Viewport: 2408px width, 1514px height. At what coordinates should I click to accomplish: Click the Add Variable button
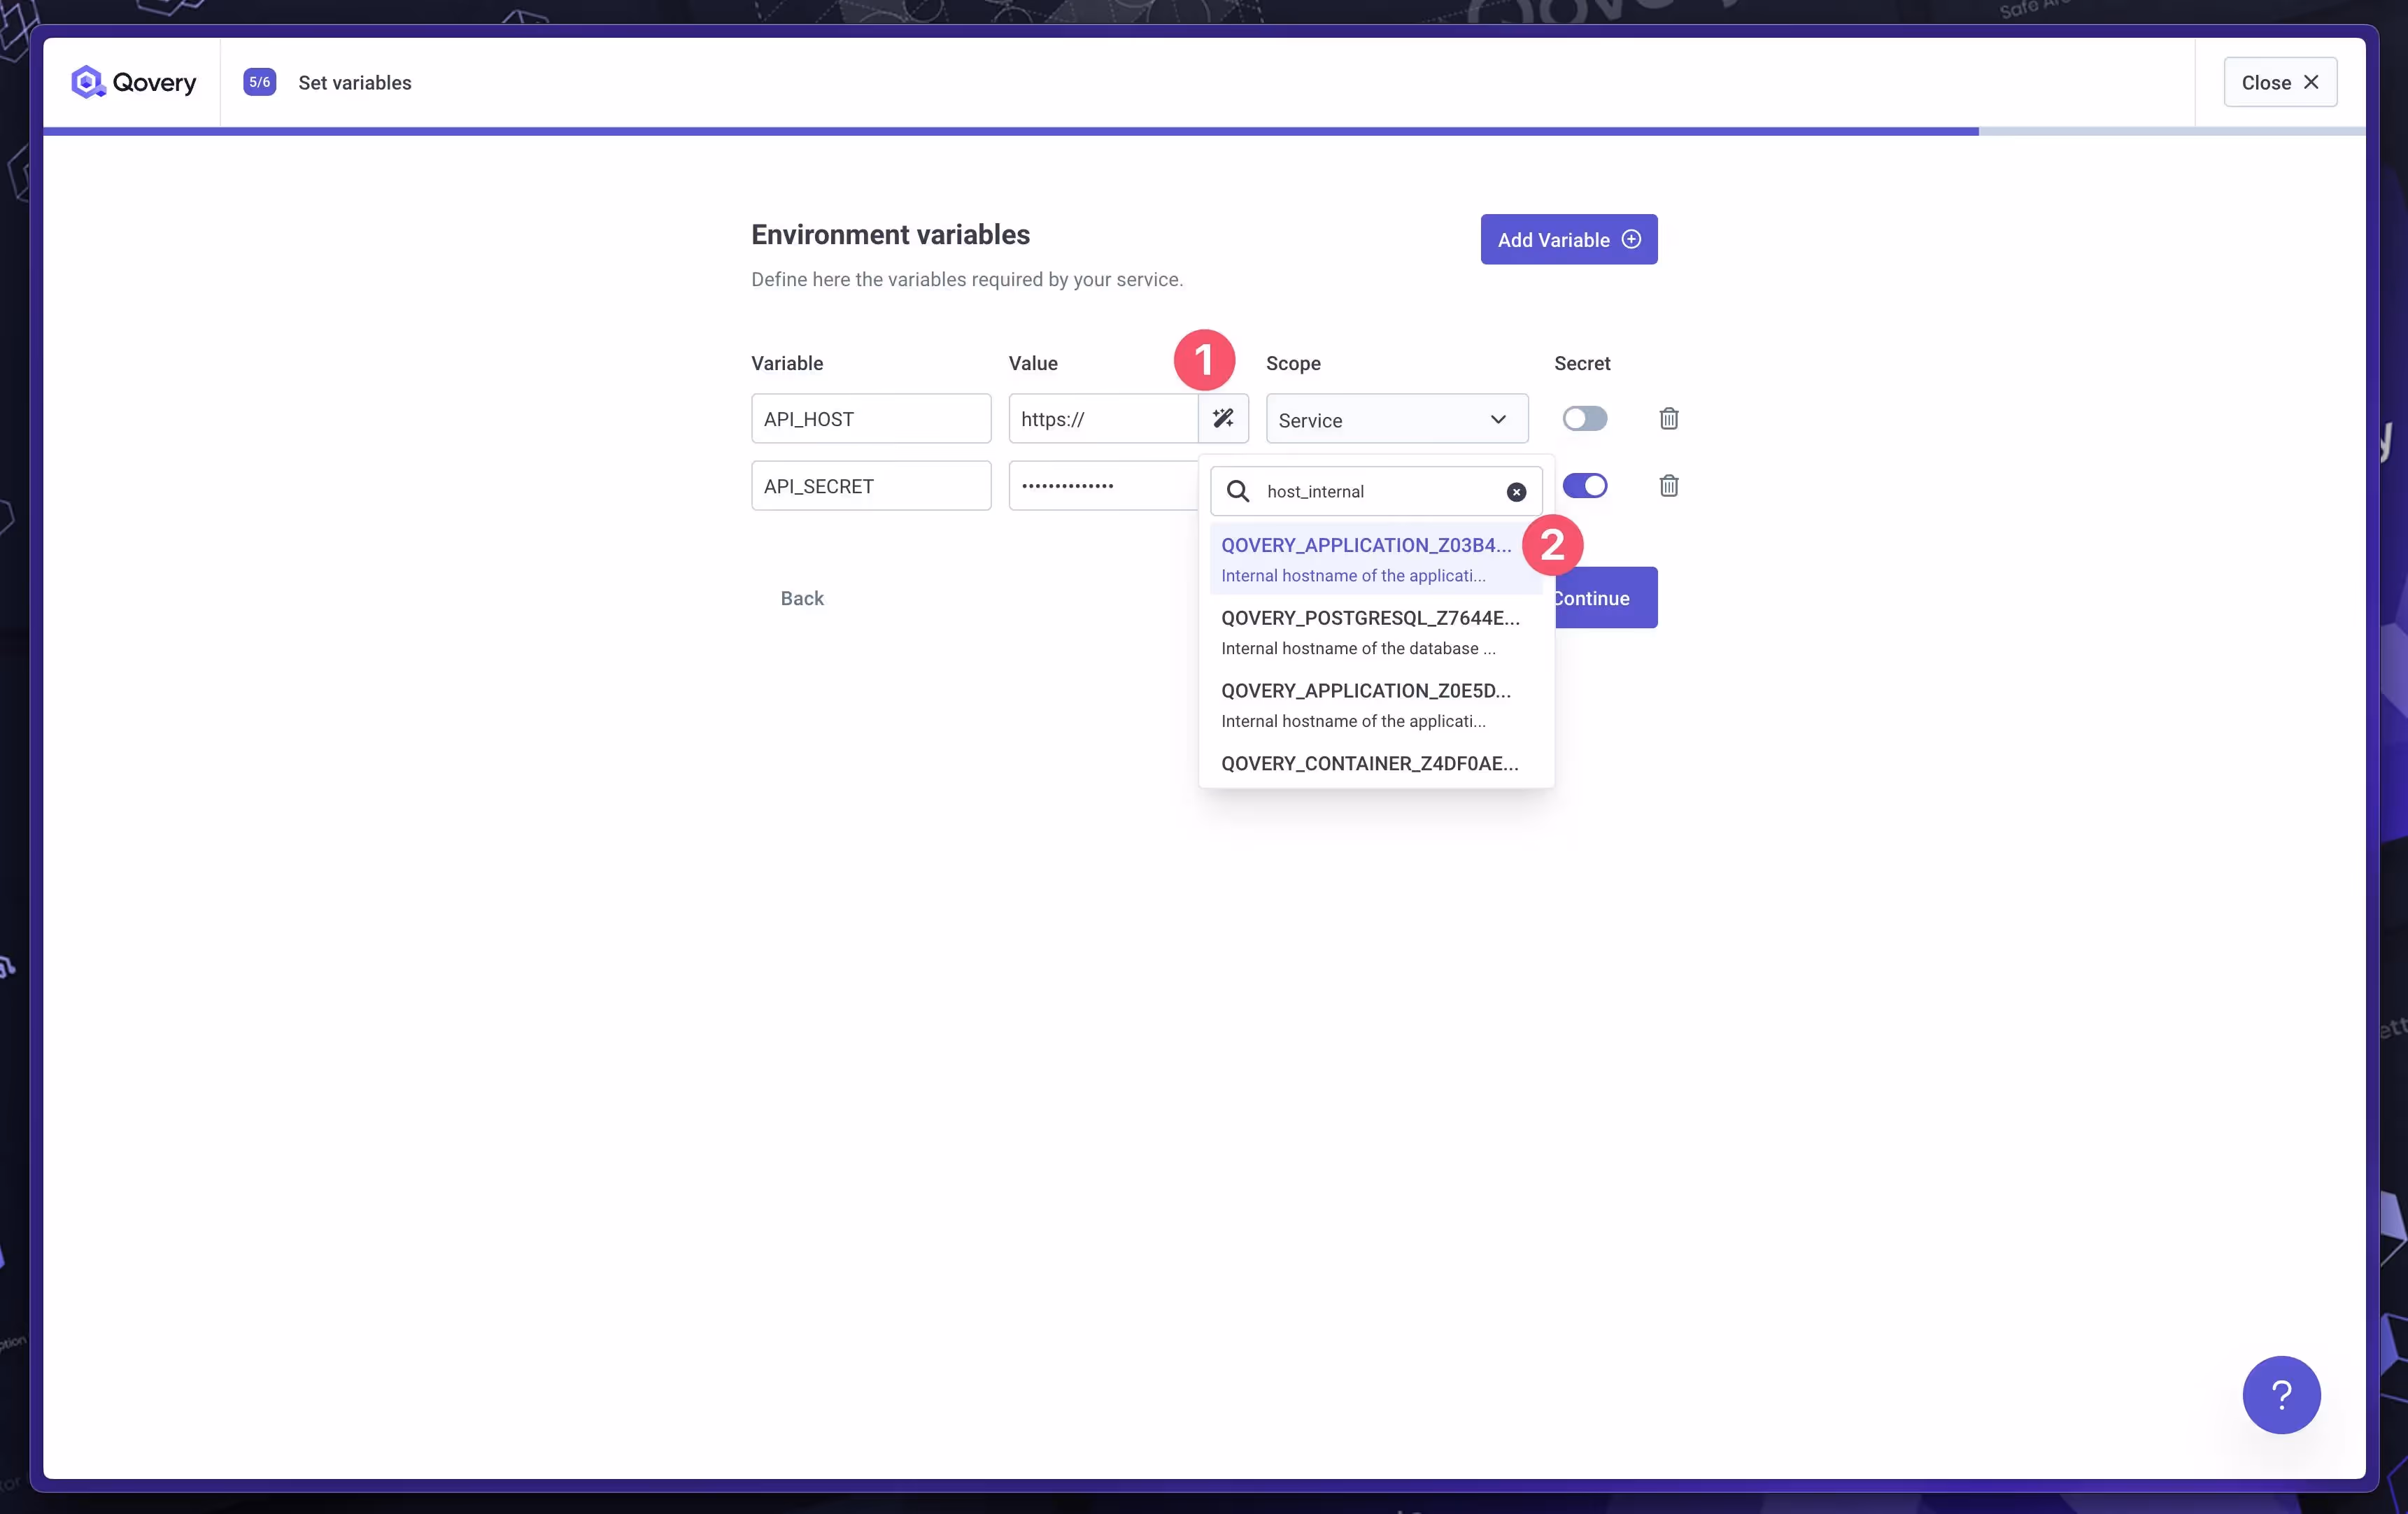(1568, 239)
